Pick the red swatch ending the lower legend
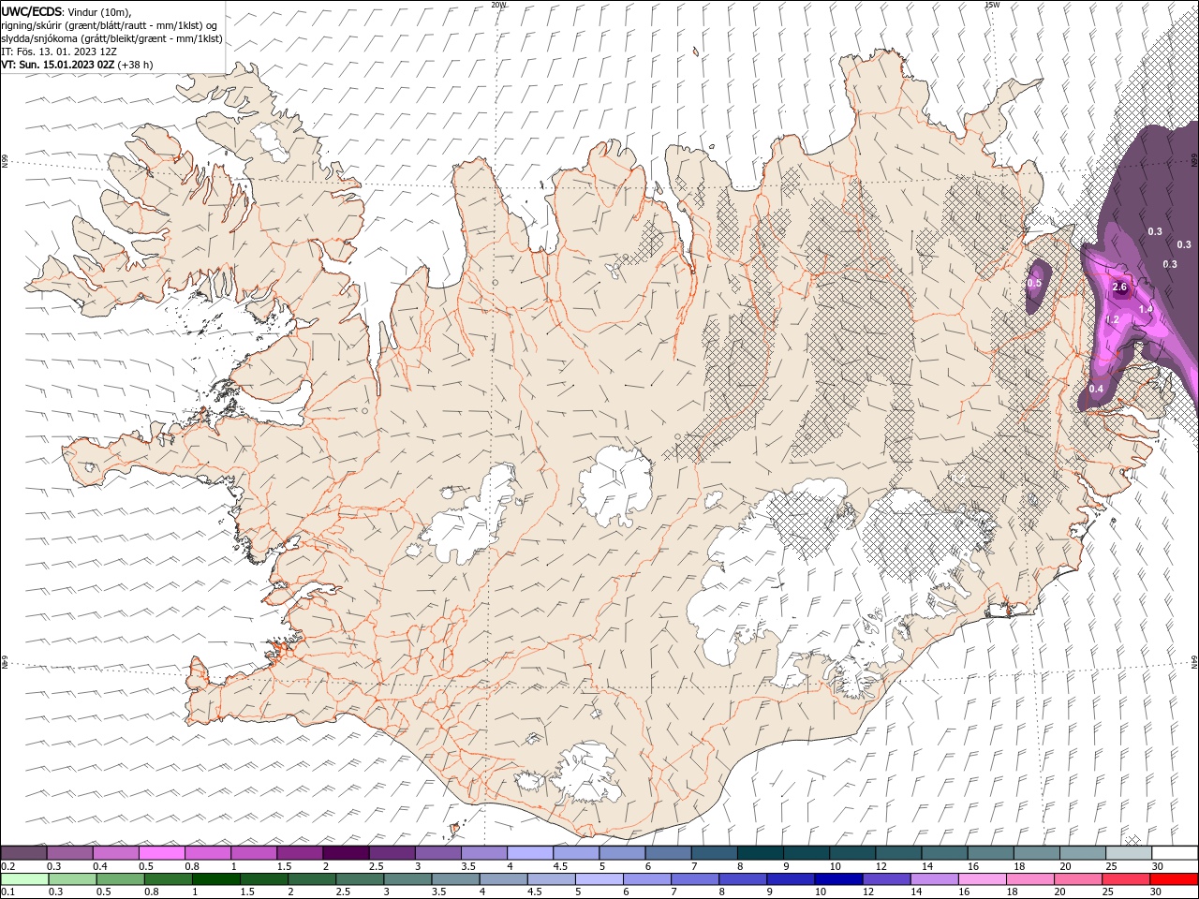The height and width of the screenshot is (899, 1199). [1174, 878]
